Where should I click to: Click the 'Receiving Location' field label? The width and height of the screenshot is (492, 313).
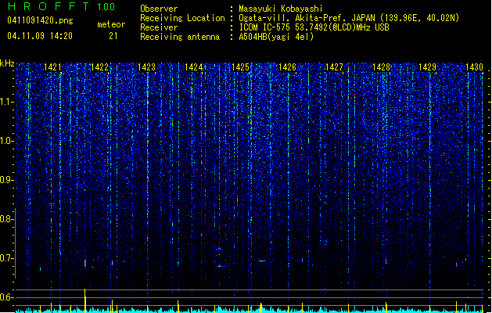(x=182, y=18)
